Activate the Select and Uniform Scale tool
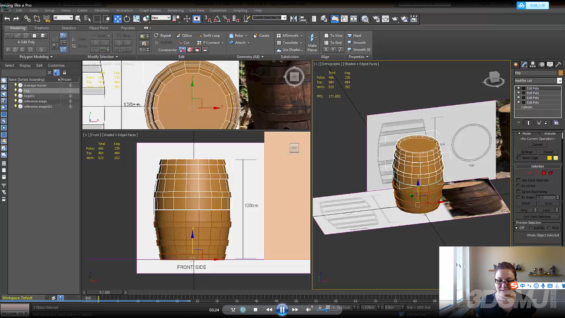Image resolution: width=565 pixels, height=318 pixels. coord(136,19)
